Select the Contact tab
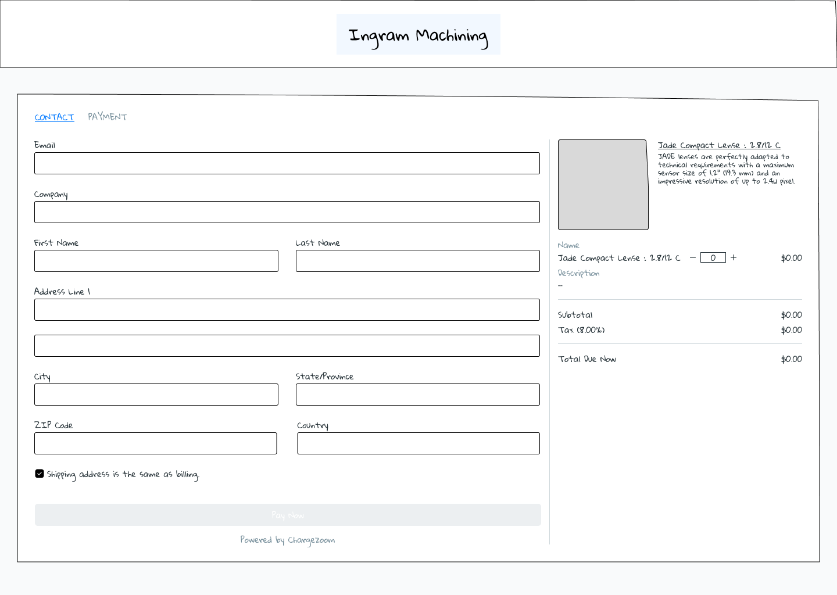 [54, 117]
